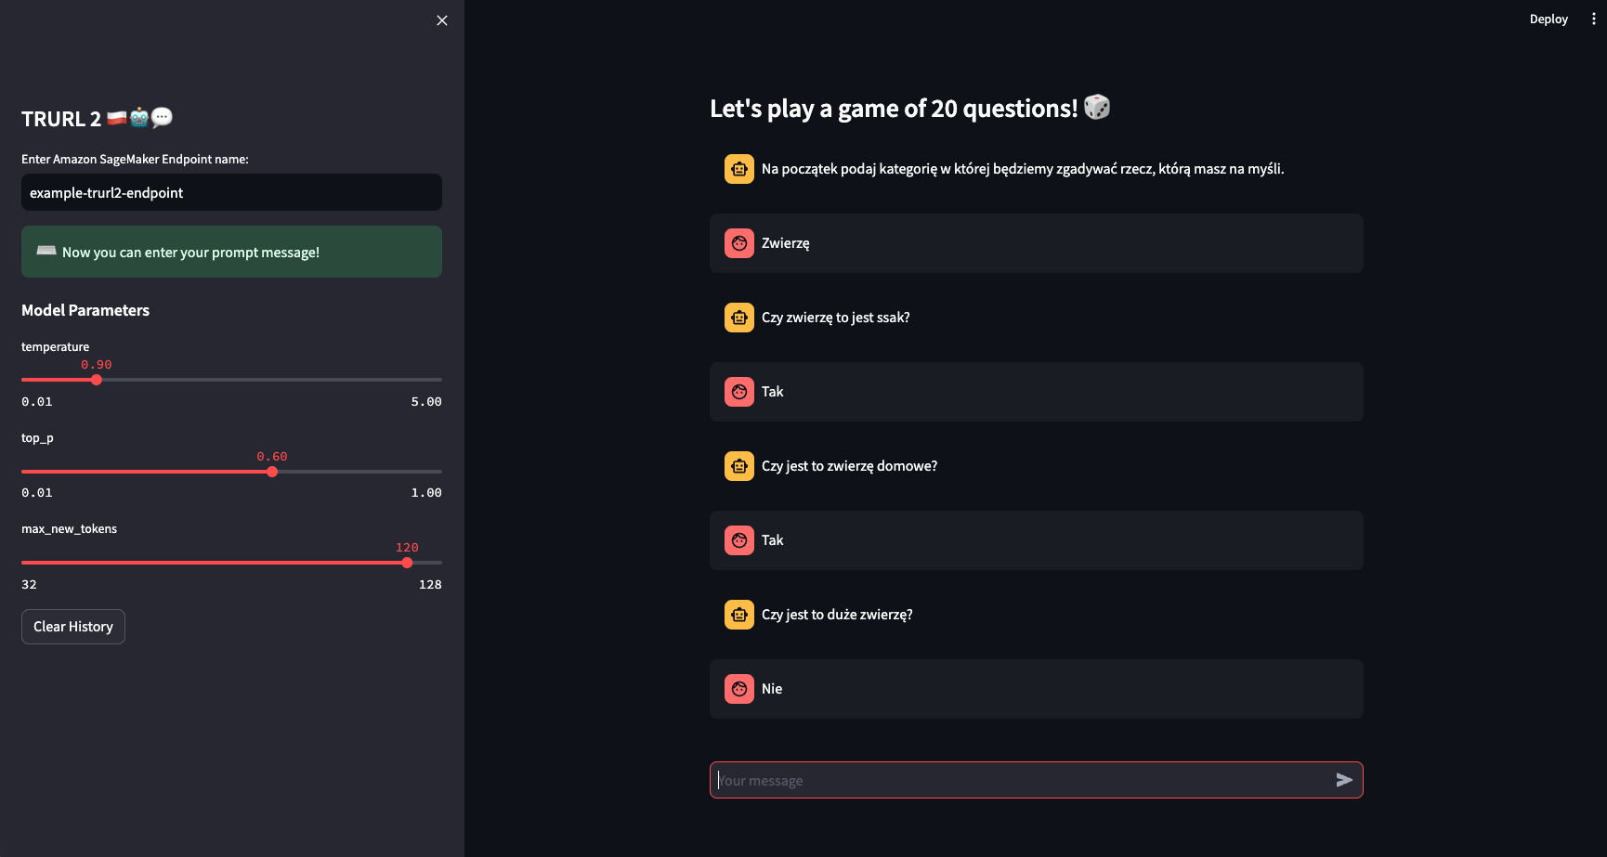Screen dimensions: 1607x857
Task: Click the Deploy button
Action: pos(1548,19)
